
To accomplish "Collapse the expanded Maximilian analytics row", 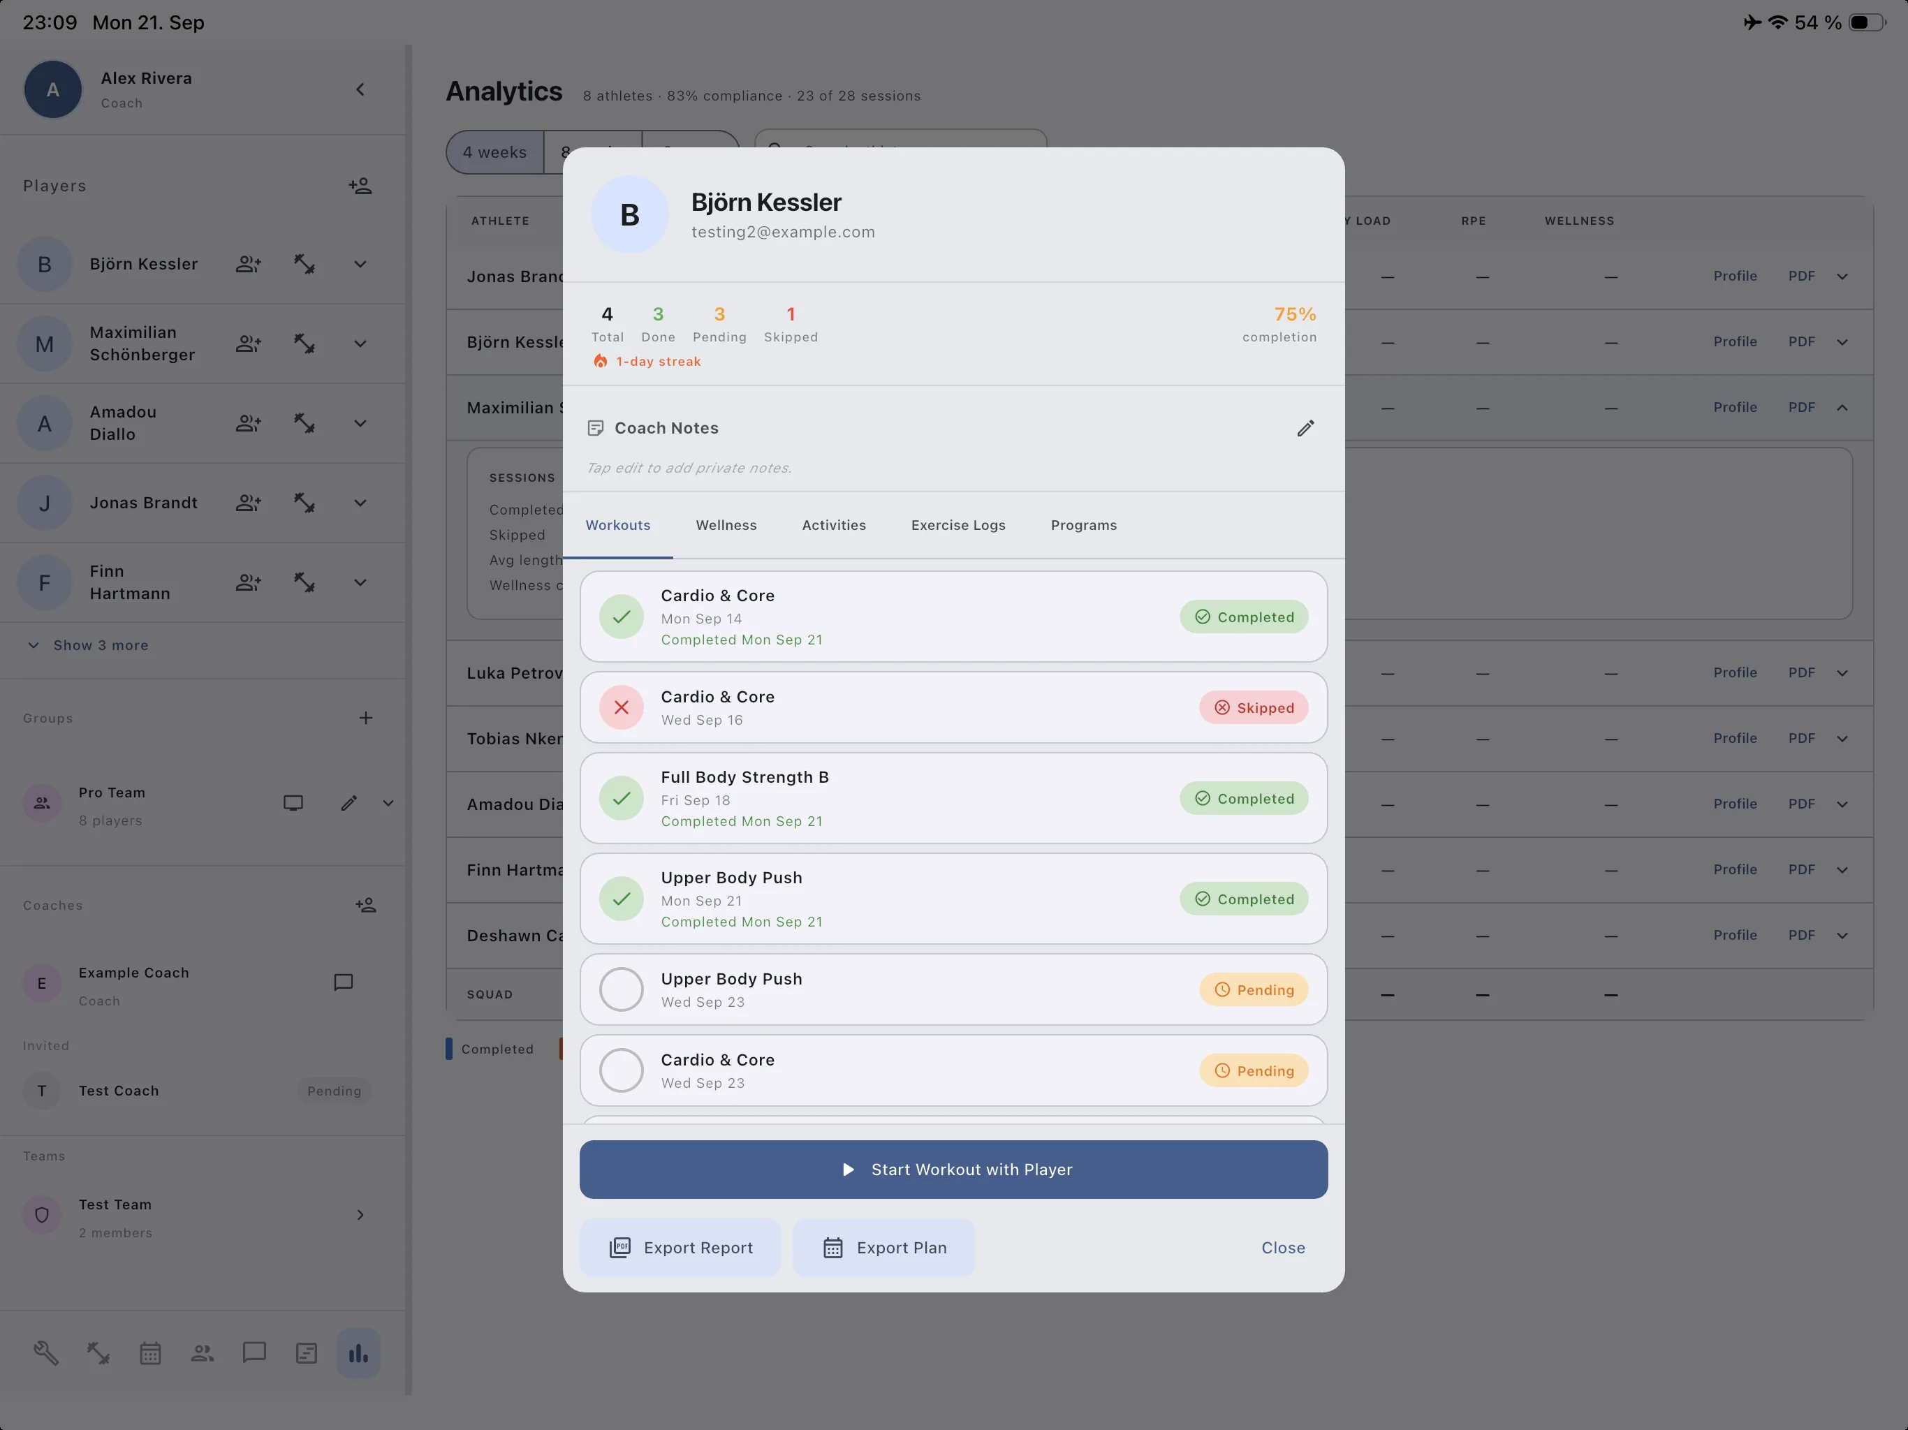I will tap(1842, 407).
